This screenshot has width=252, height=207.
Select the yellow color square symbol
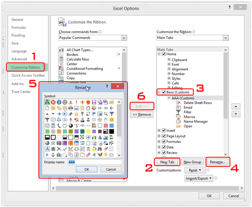pos(88,131)
